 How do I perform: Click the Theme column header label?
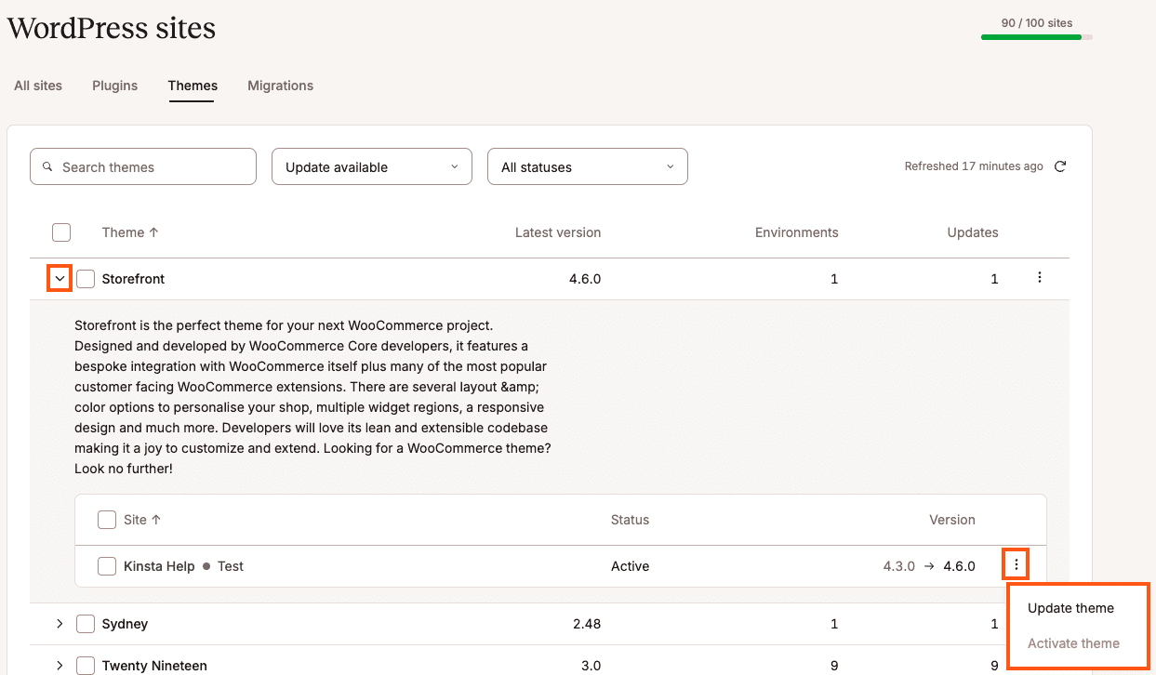(x=123, y=232)
